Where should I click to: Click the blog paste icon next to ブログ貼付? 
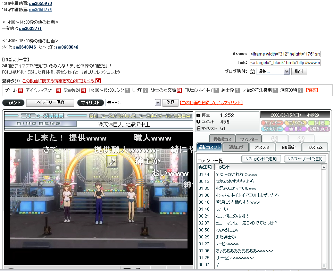click(x=252, y=71)
